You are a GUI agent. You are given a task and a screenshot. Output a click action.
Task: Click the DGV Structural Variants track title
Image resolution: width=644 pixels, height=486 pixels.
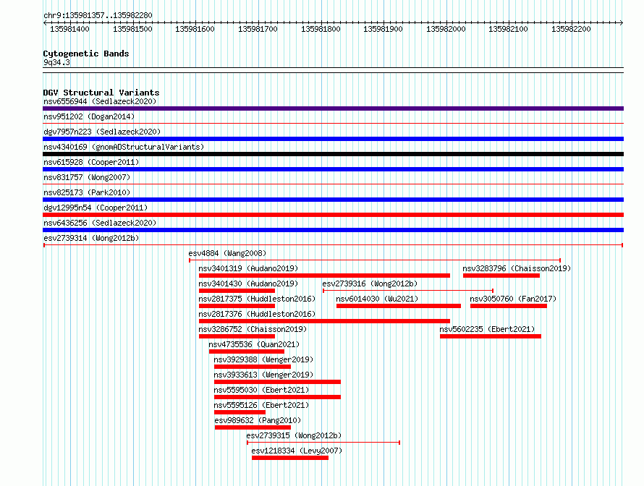coord(101,93)
